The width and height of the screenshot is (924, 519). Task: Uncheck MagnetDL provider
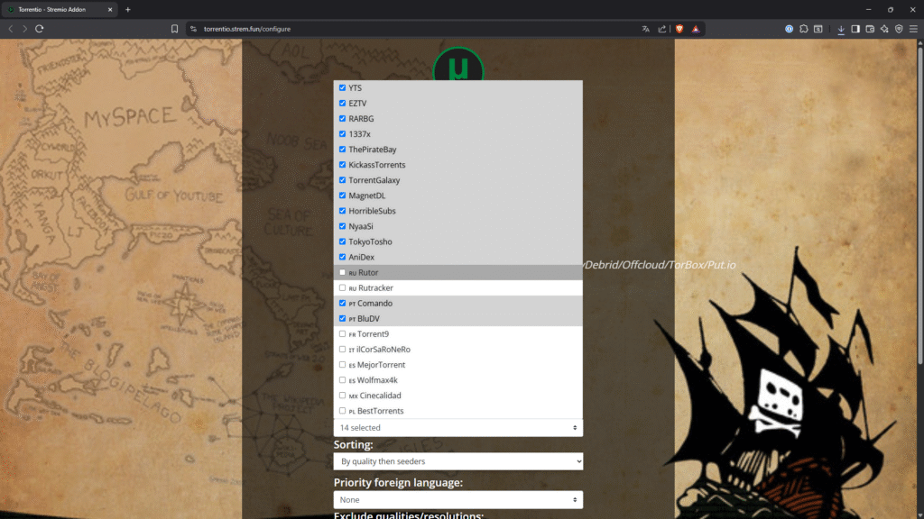342,196
